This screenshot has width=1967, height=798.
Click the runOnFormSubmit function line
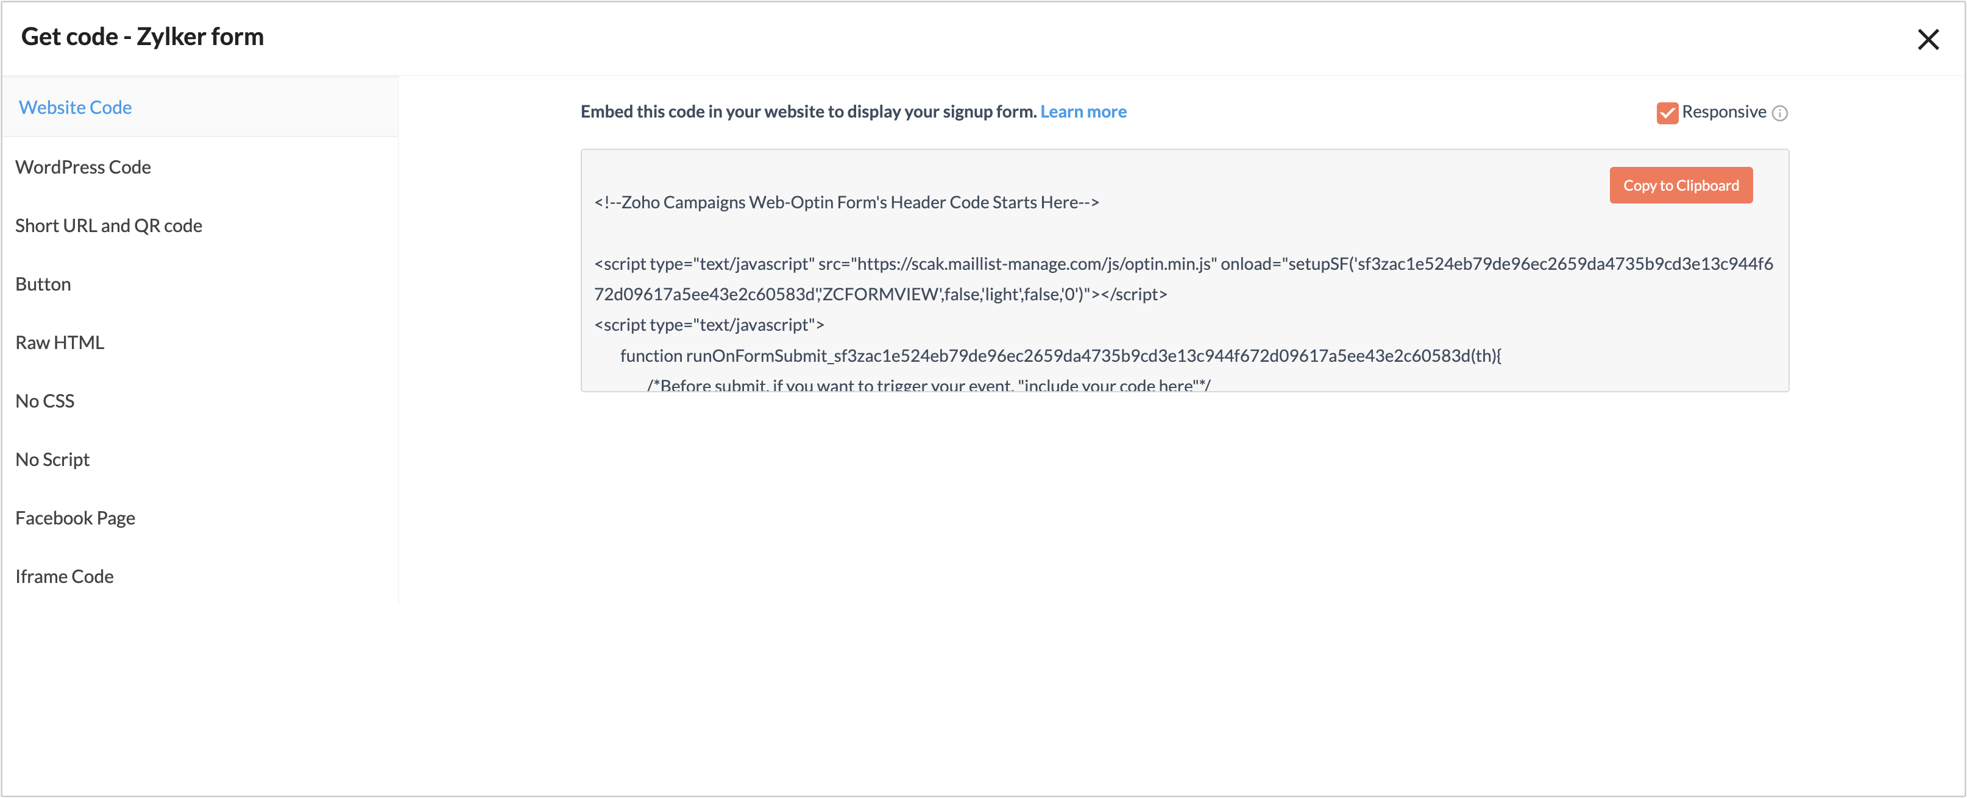pos(1061,355)
